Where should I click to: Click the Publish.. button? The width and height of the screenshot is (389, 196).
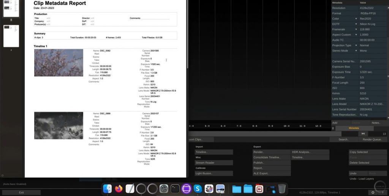tap(271, 163)
